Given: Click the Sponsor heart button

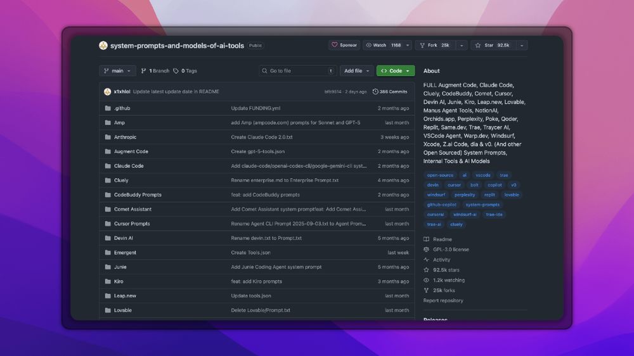Looking at the screenshot, I should (x=344, y=45).
